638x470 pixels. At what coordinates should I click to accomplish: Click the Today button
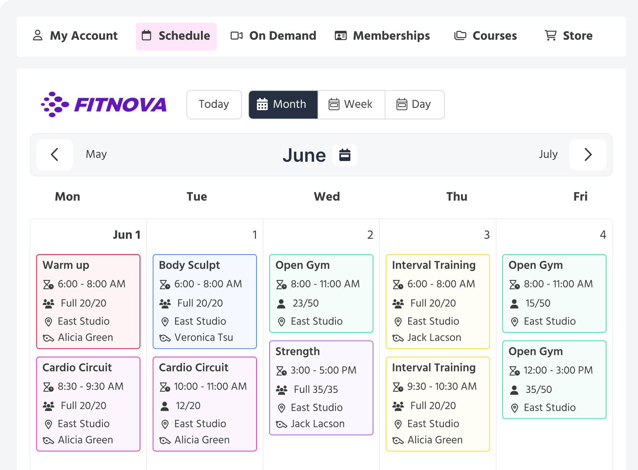(214, 104)
